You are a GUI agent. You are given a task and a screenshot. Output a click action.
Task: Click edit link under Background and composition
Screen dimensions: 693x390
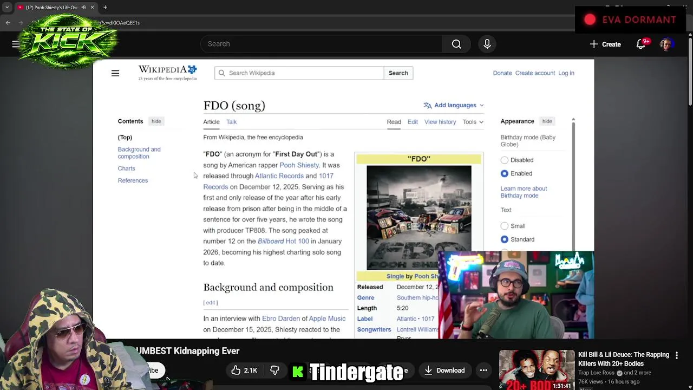pyautogui.click(x=211, y=303)
